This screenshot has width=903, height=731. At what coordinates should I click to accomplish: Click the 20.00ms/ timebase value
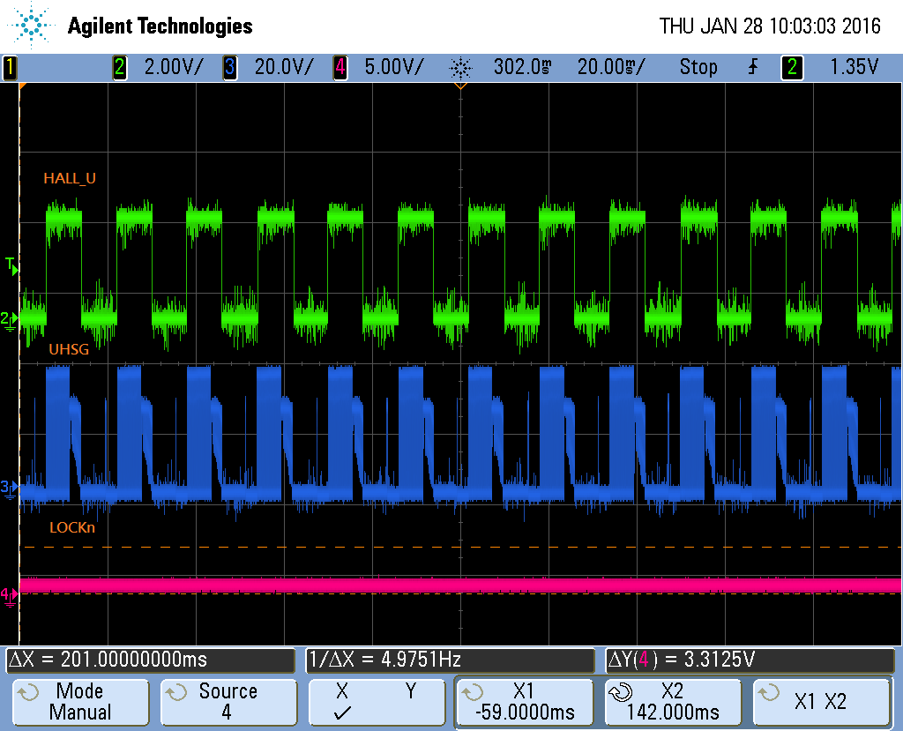[x=611, y=67]
